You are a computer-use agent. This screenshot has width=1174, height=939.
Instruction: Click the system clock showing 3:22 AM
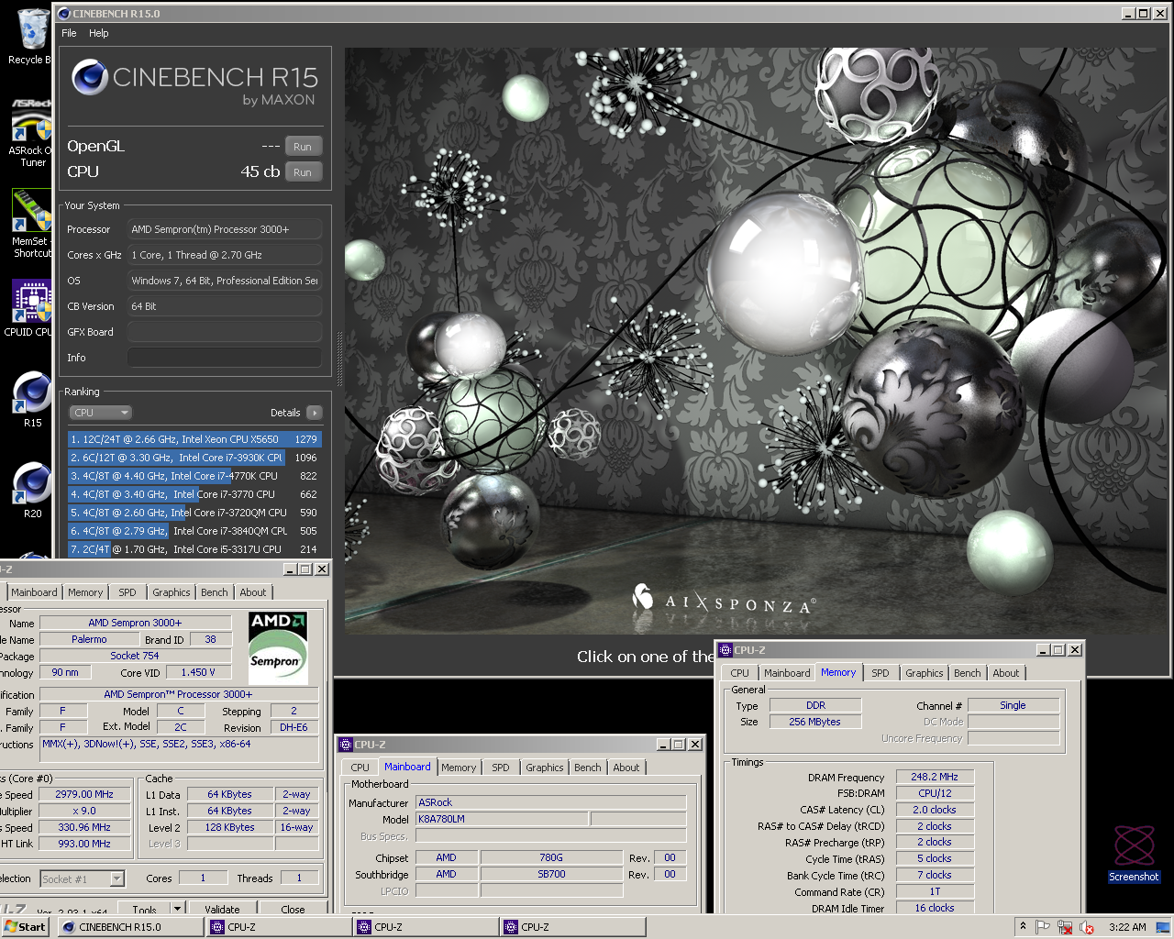point(1127,927)
